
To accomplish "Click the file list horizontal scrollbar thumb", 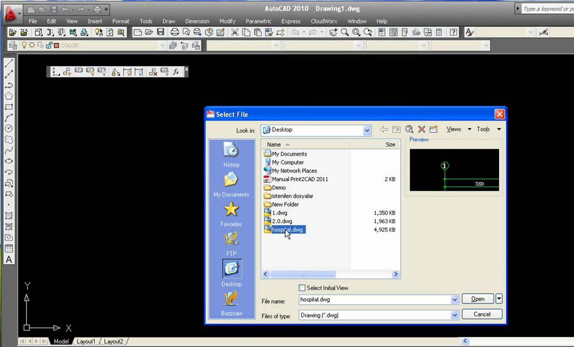I will tap(302, 274).
